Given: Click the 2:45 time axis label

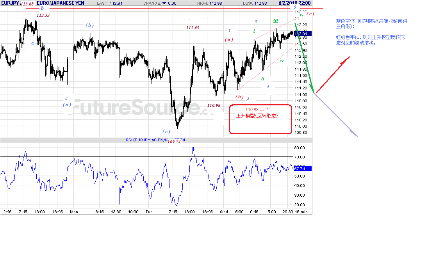Looking at the screenshot, I should coord(7,211).
